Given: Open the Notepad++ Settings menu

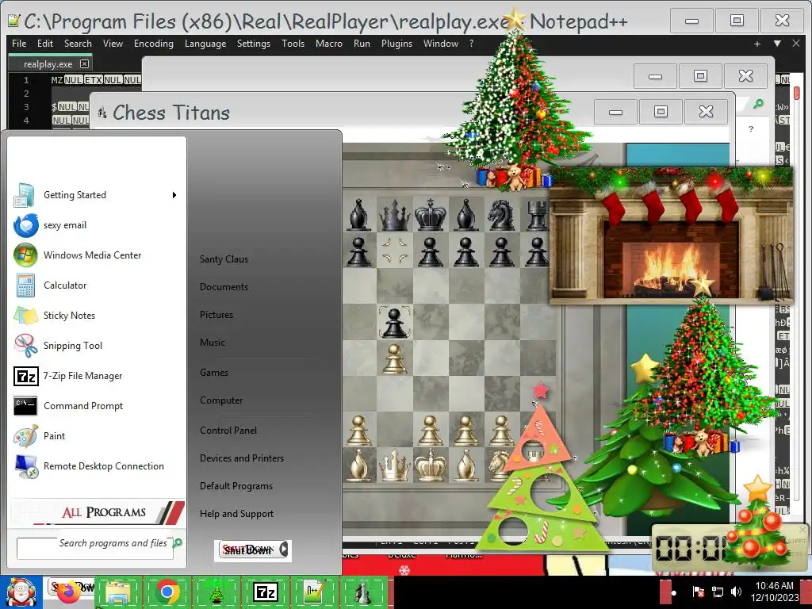Looking at the screenshot, I should coord(253,44).
